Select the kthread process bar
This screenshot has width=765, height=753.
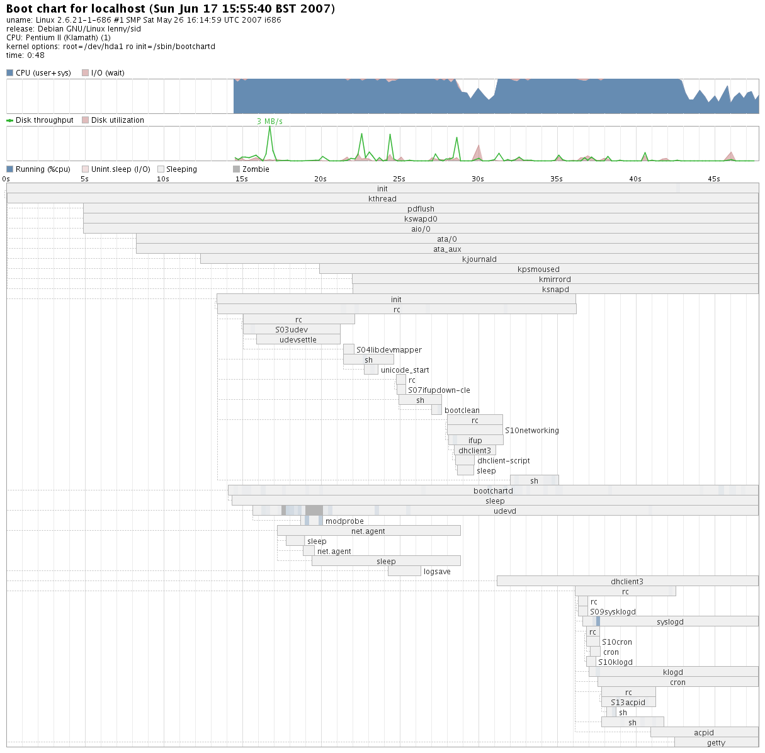382,199
